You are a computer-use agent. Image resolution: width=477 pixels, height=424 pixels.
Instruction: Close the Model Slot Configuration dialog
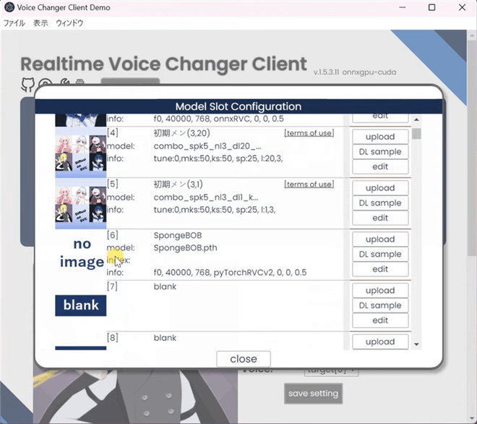pos(244,359)
